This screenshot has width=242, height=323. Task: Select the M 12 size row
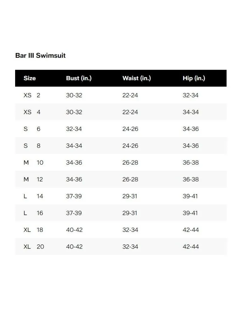pos(121,179)
